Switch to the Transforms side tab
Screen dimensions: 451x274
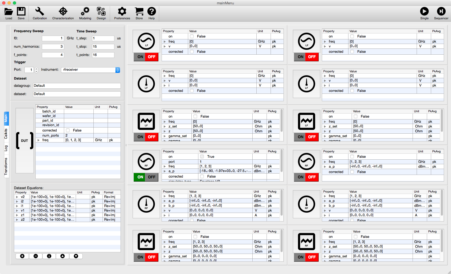coord(6,166)
